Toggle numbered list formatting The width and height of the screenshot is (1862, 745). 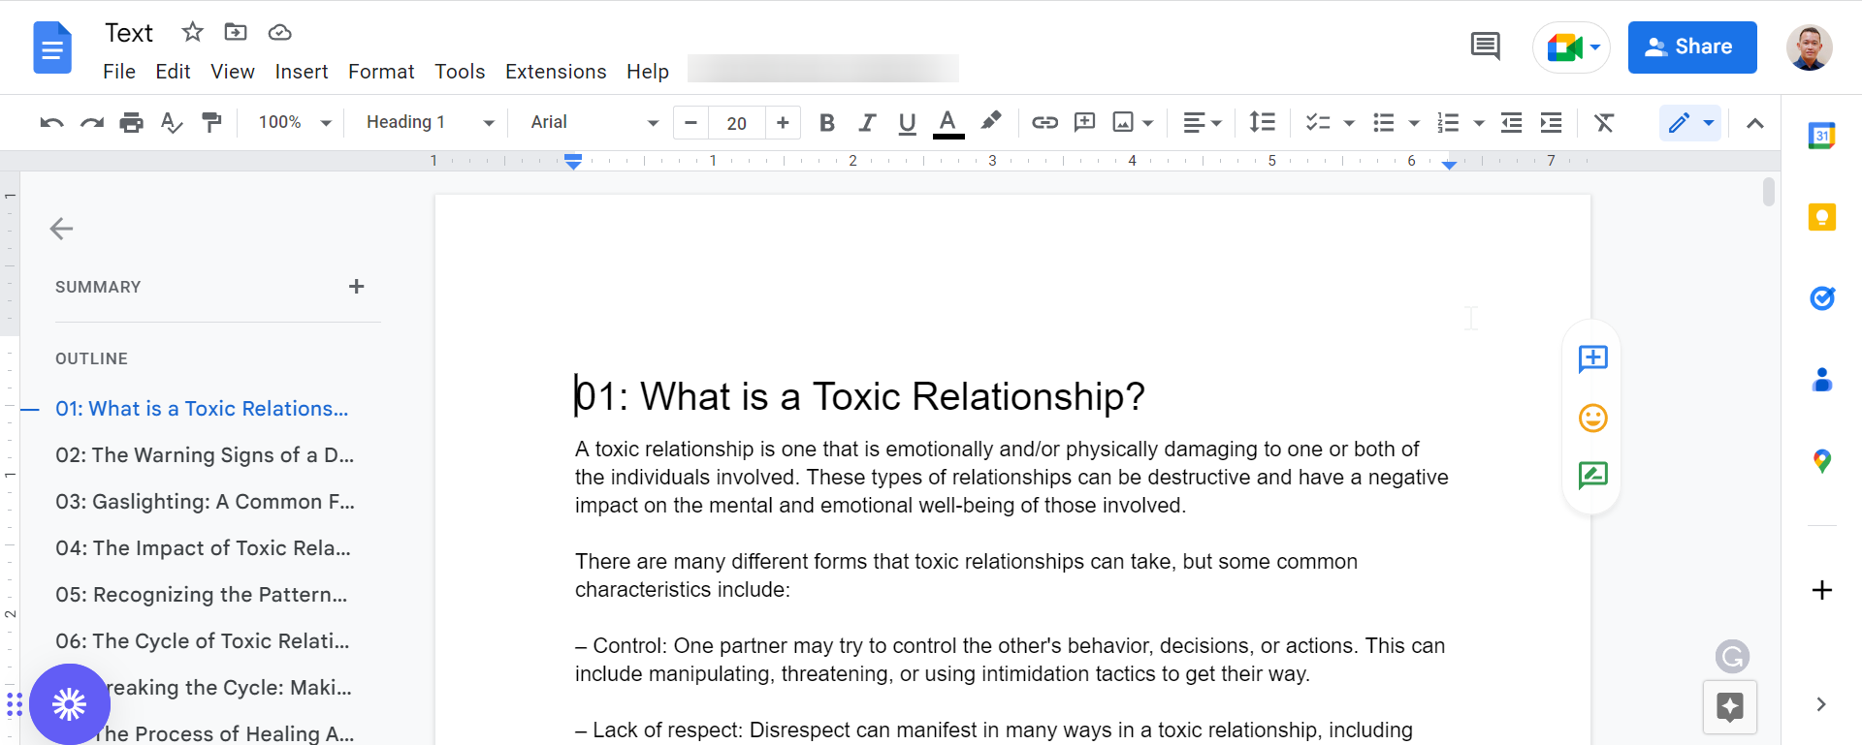coord(1448,122)
